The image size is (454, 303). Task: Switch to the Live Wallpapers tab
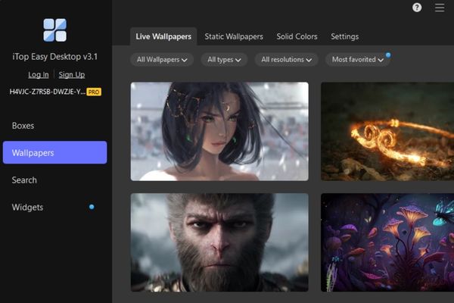(x=163, y=36)
